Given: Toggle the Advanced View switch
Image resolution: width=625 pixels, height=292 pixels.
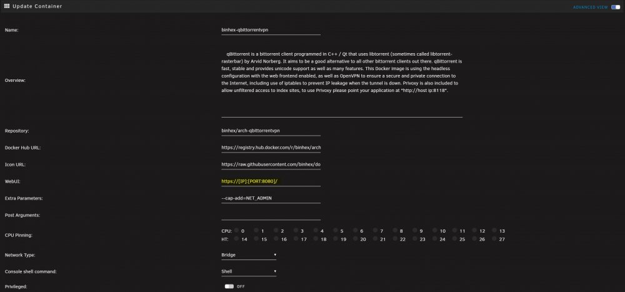Looking at the screenshot, I should 616,7.
